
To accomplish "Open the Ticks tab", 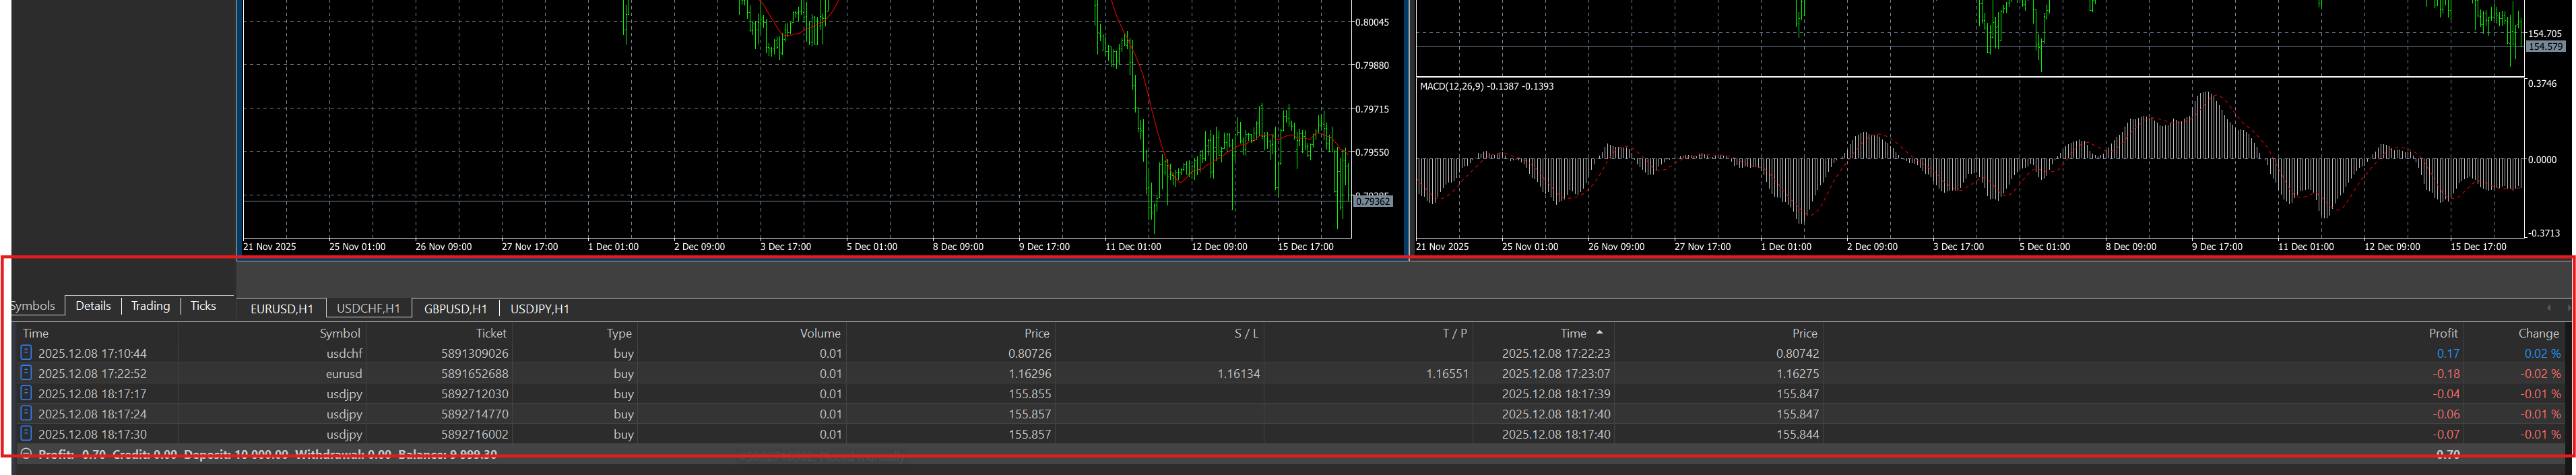I will pyautogui.click(x=203, y=306).
